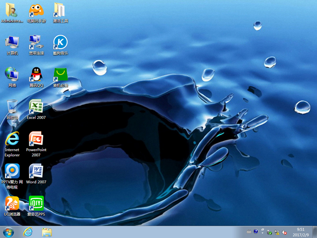Screen dimensions: 317x238
Task: Click the 宽带连接 broadband connection shortcut
Action: [36, 43]
